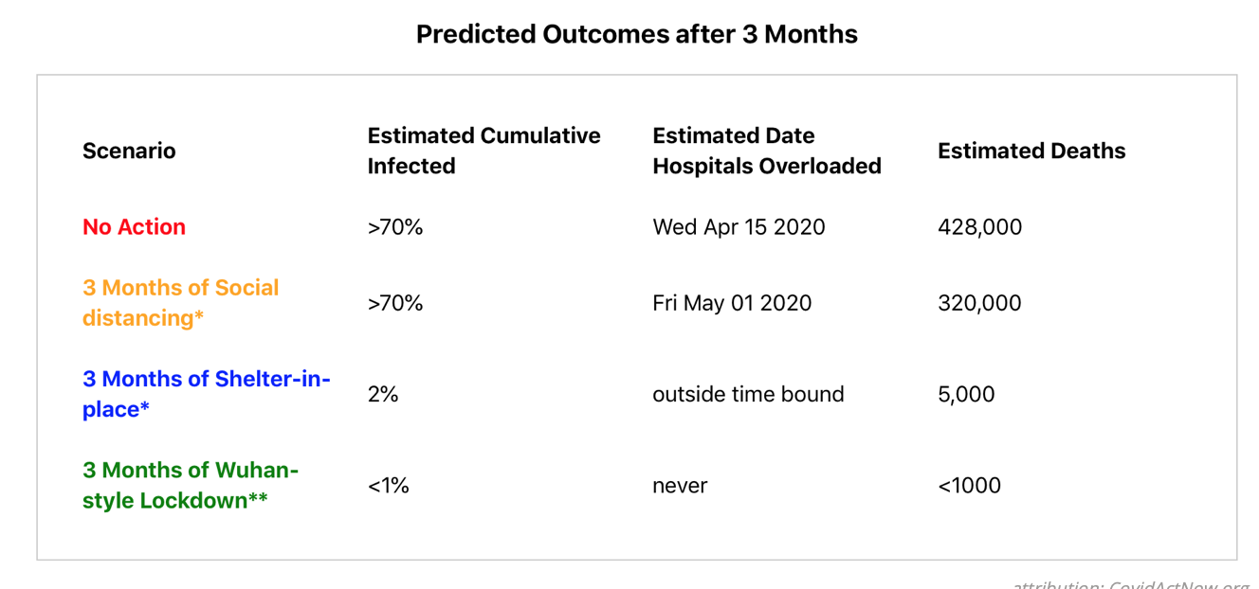Click the 320,000 estimated deaths value

coord(979,303)
